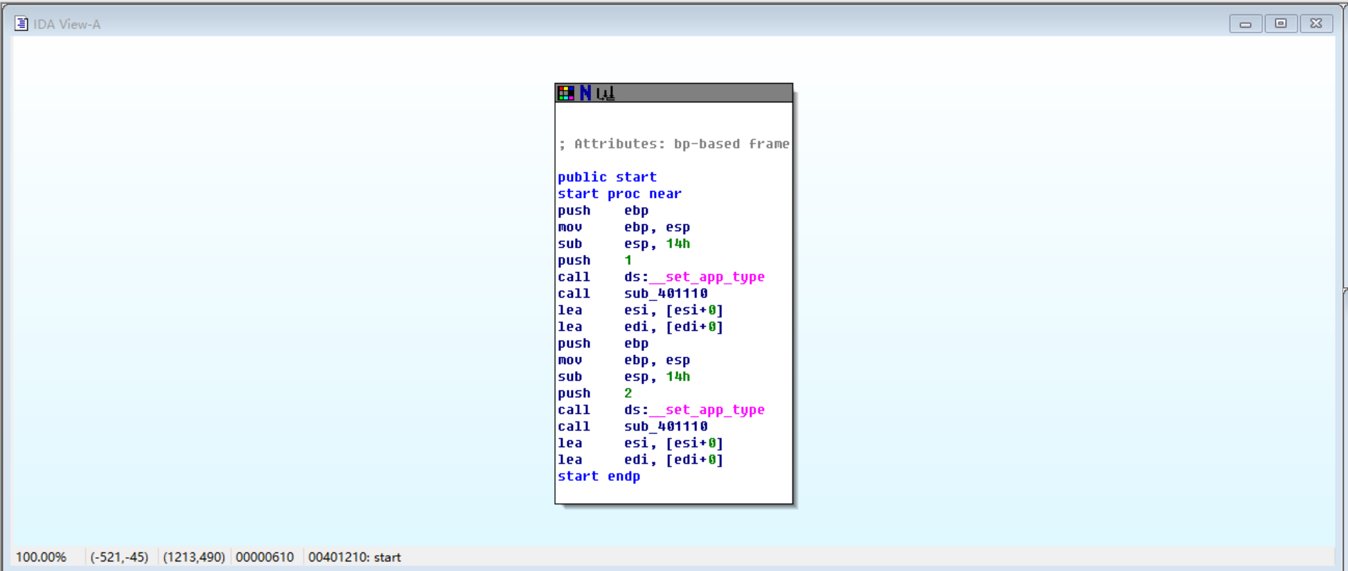Select the 'public start' line
The width and height of the screenshot is (1348, 571).
[607, 177]
